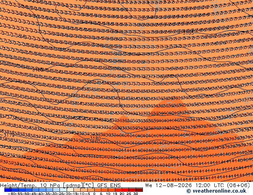Click the weatheronline.co.uk copyright link
The width and height of the screenshot is (253, 195).
point(216,191)
